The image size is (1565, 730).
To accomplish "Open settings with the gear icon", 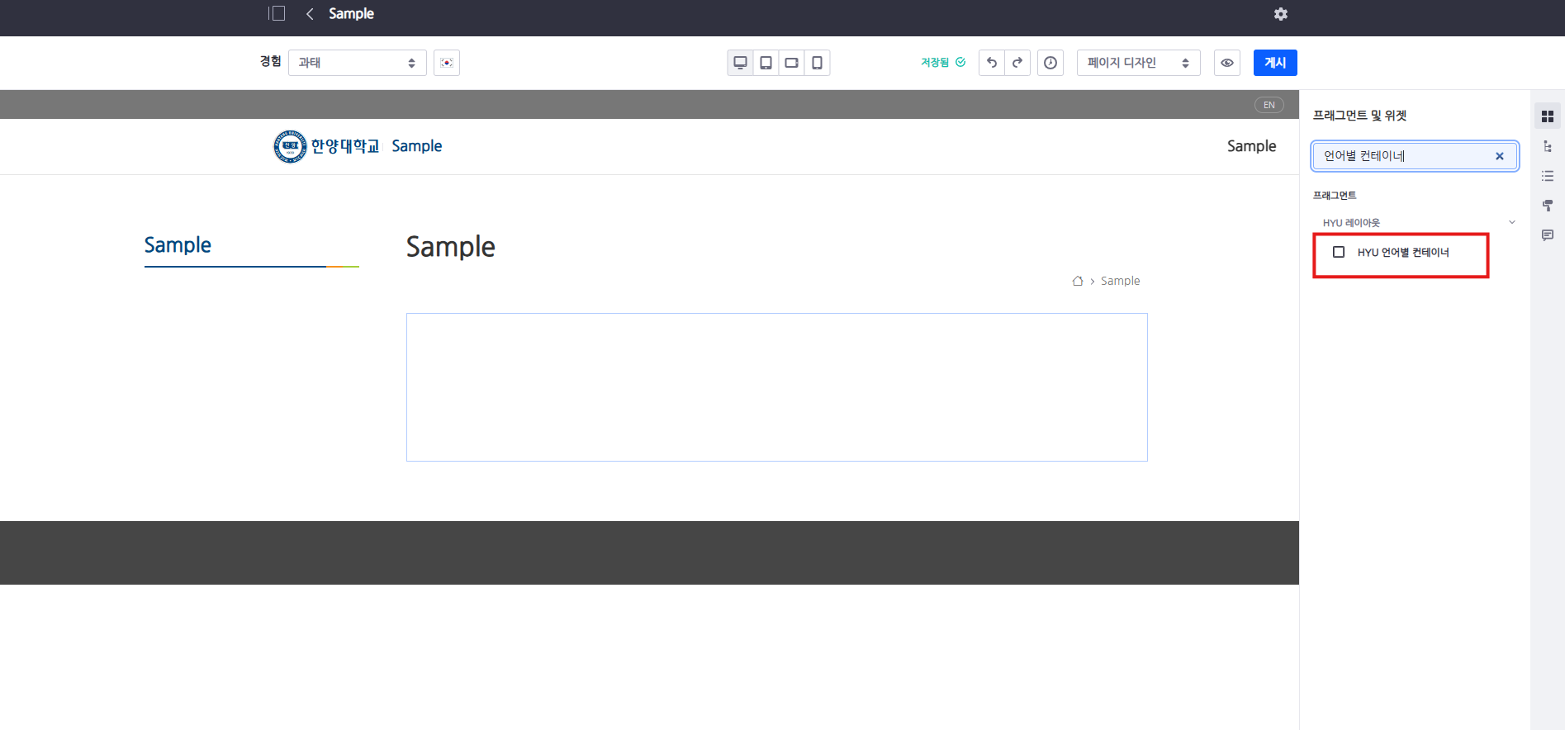I will 1280,14.
